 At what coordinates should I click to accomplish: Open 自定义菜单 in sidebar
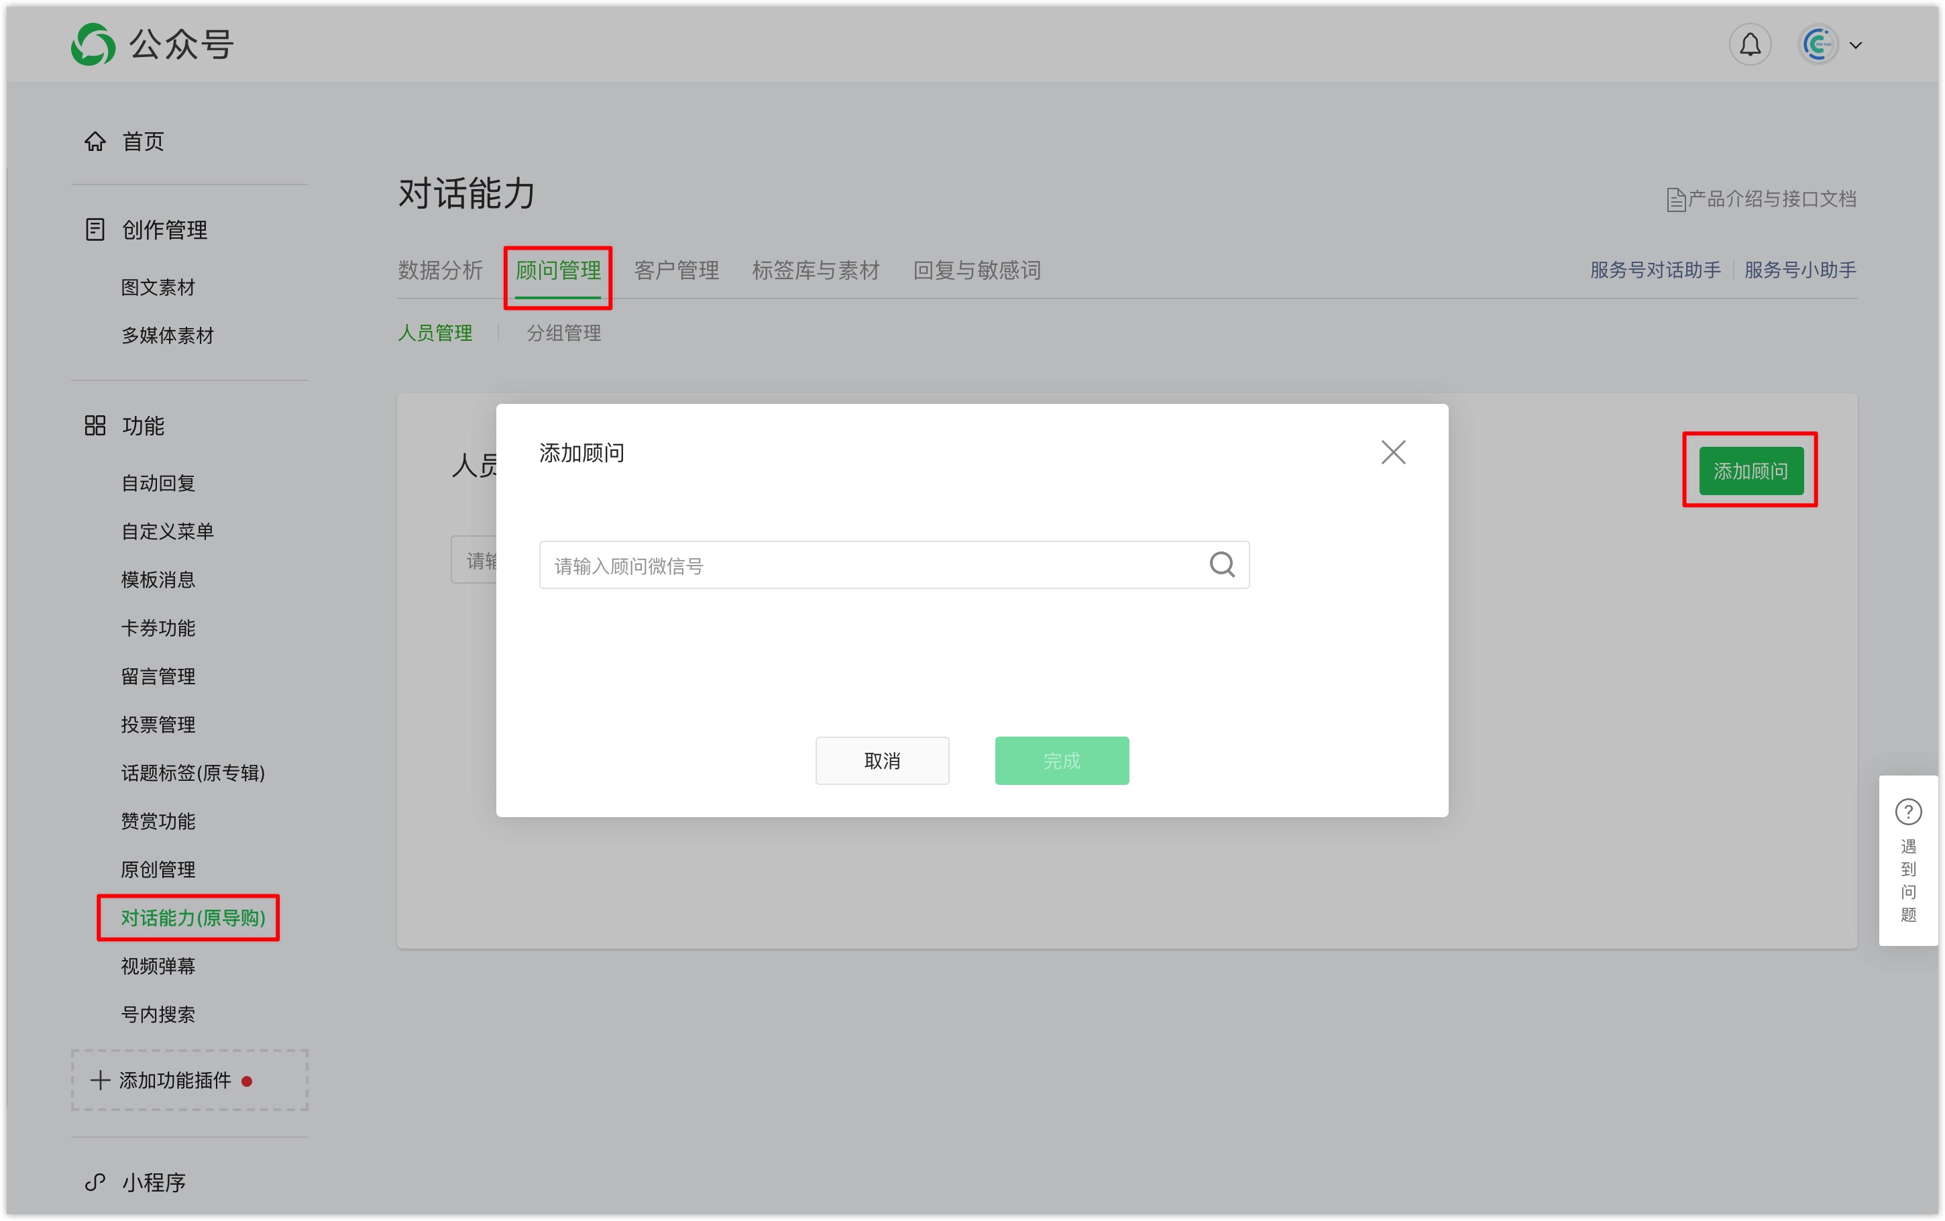click(168, 531)
